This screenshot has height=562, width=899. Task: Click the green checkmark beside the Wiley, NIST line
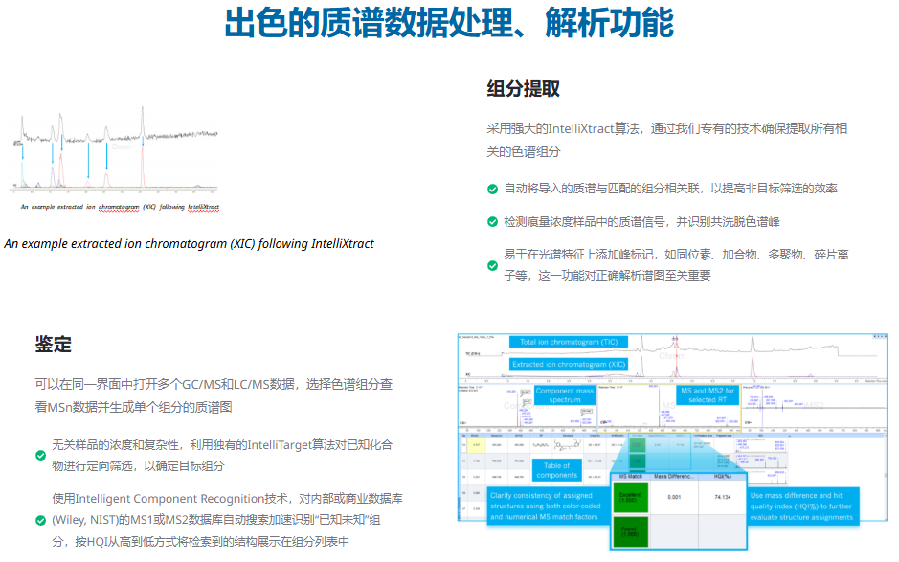pyautogui.click(x=40, y=520)
